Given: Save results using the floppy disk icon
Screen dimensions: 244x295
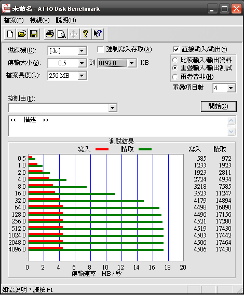Looking at the screenshot, I should 34,34.
